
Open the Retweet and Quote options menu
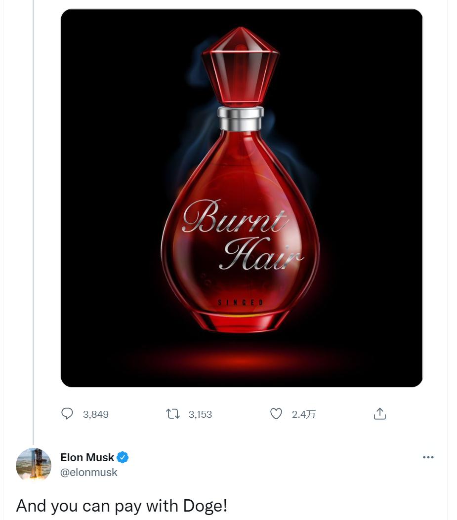(172, 414)
